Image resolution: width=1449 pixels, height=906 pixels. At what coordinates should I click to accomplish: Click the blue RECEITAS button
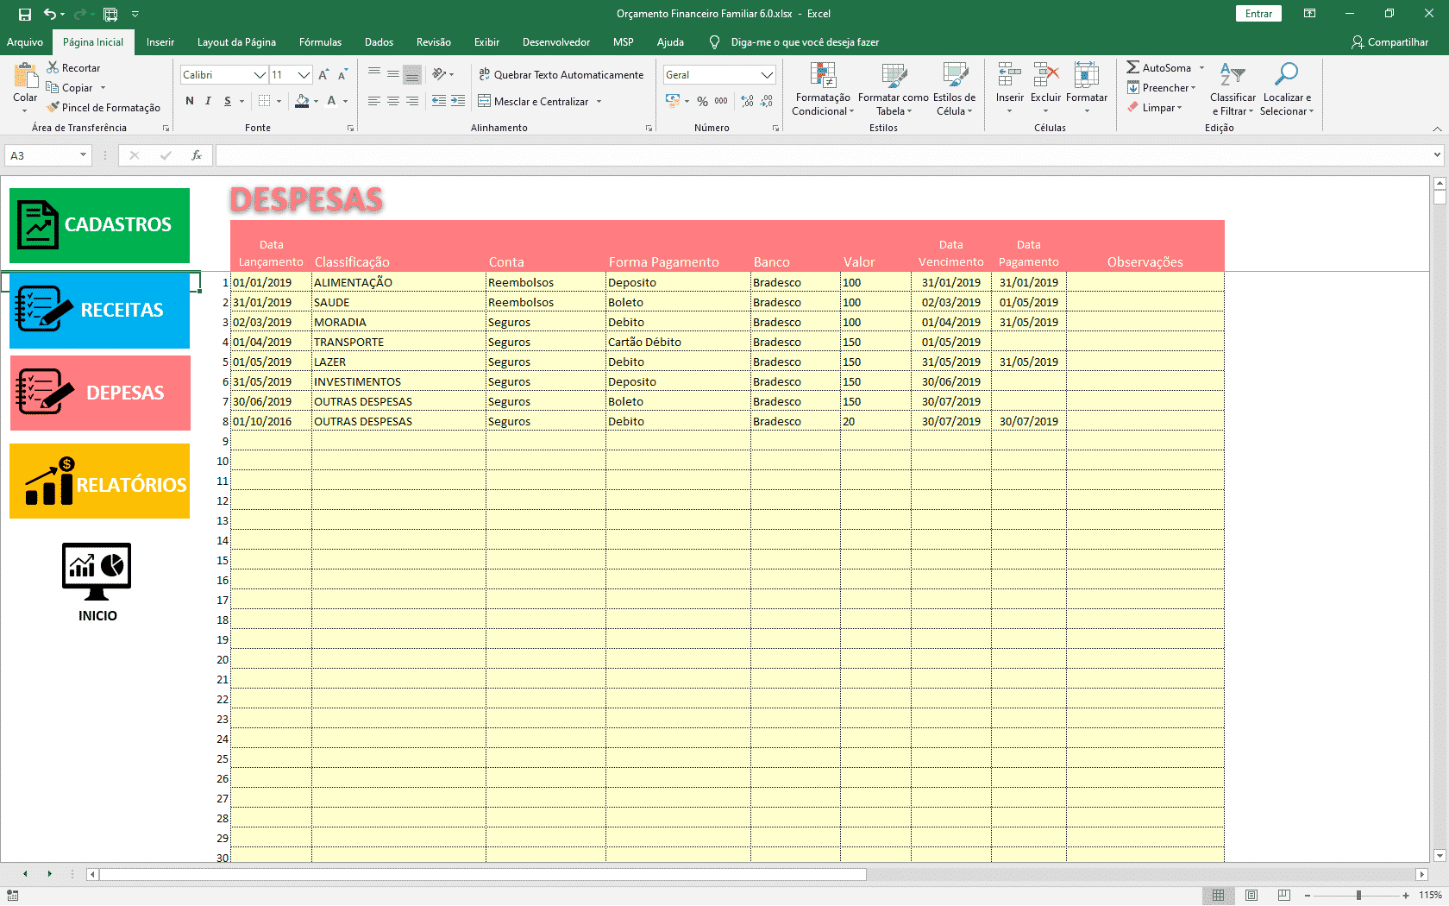click(x=99, y=311)
